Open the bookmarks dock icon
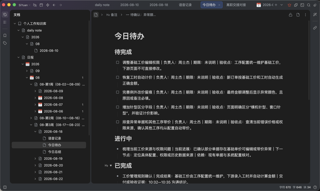 pos(5,35)
